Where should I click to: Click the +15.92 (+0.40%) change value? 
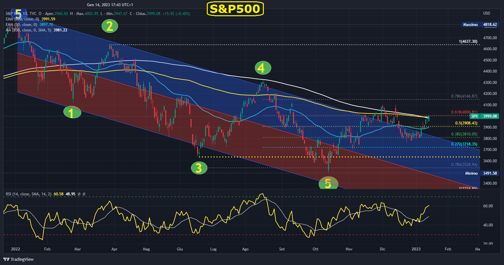click(176, 14)
